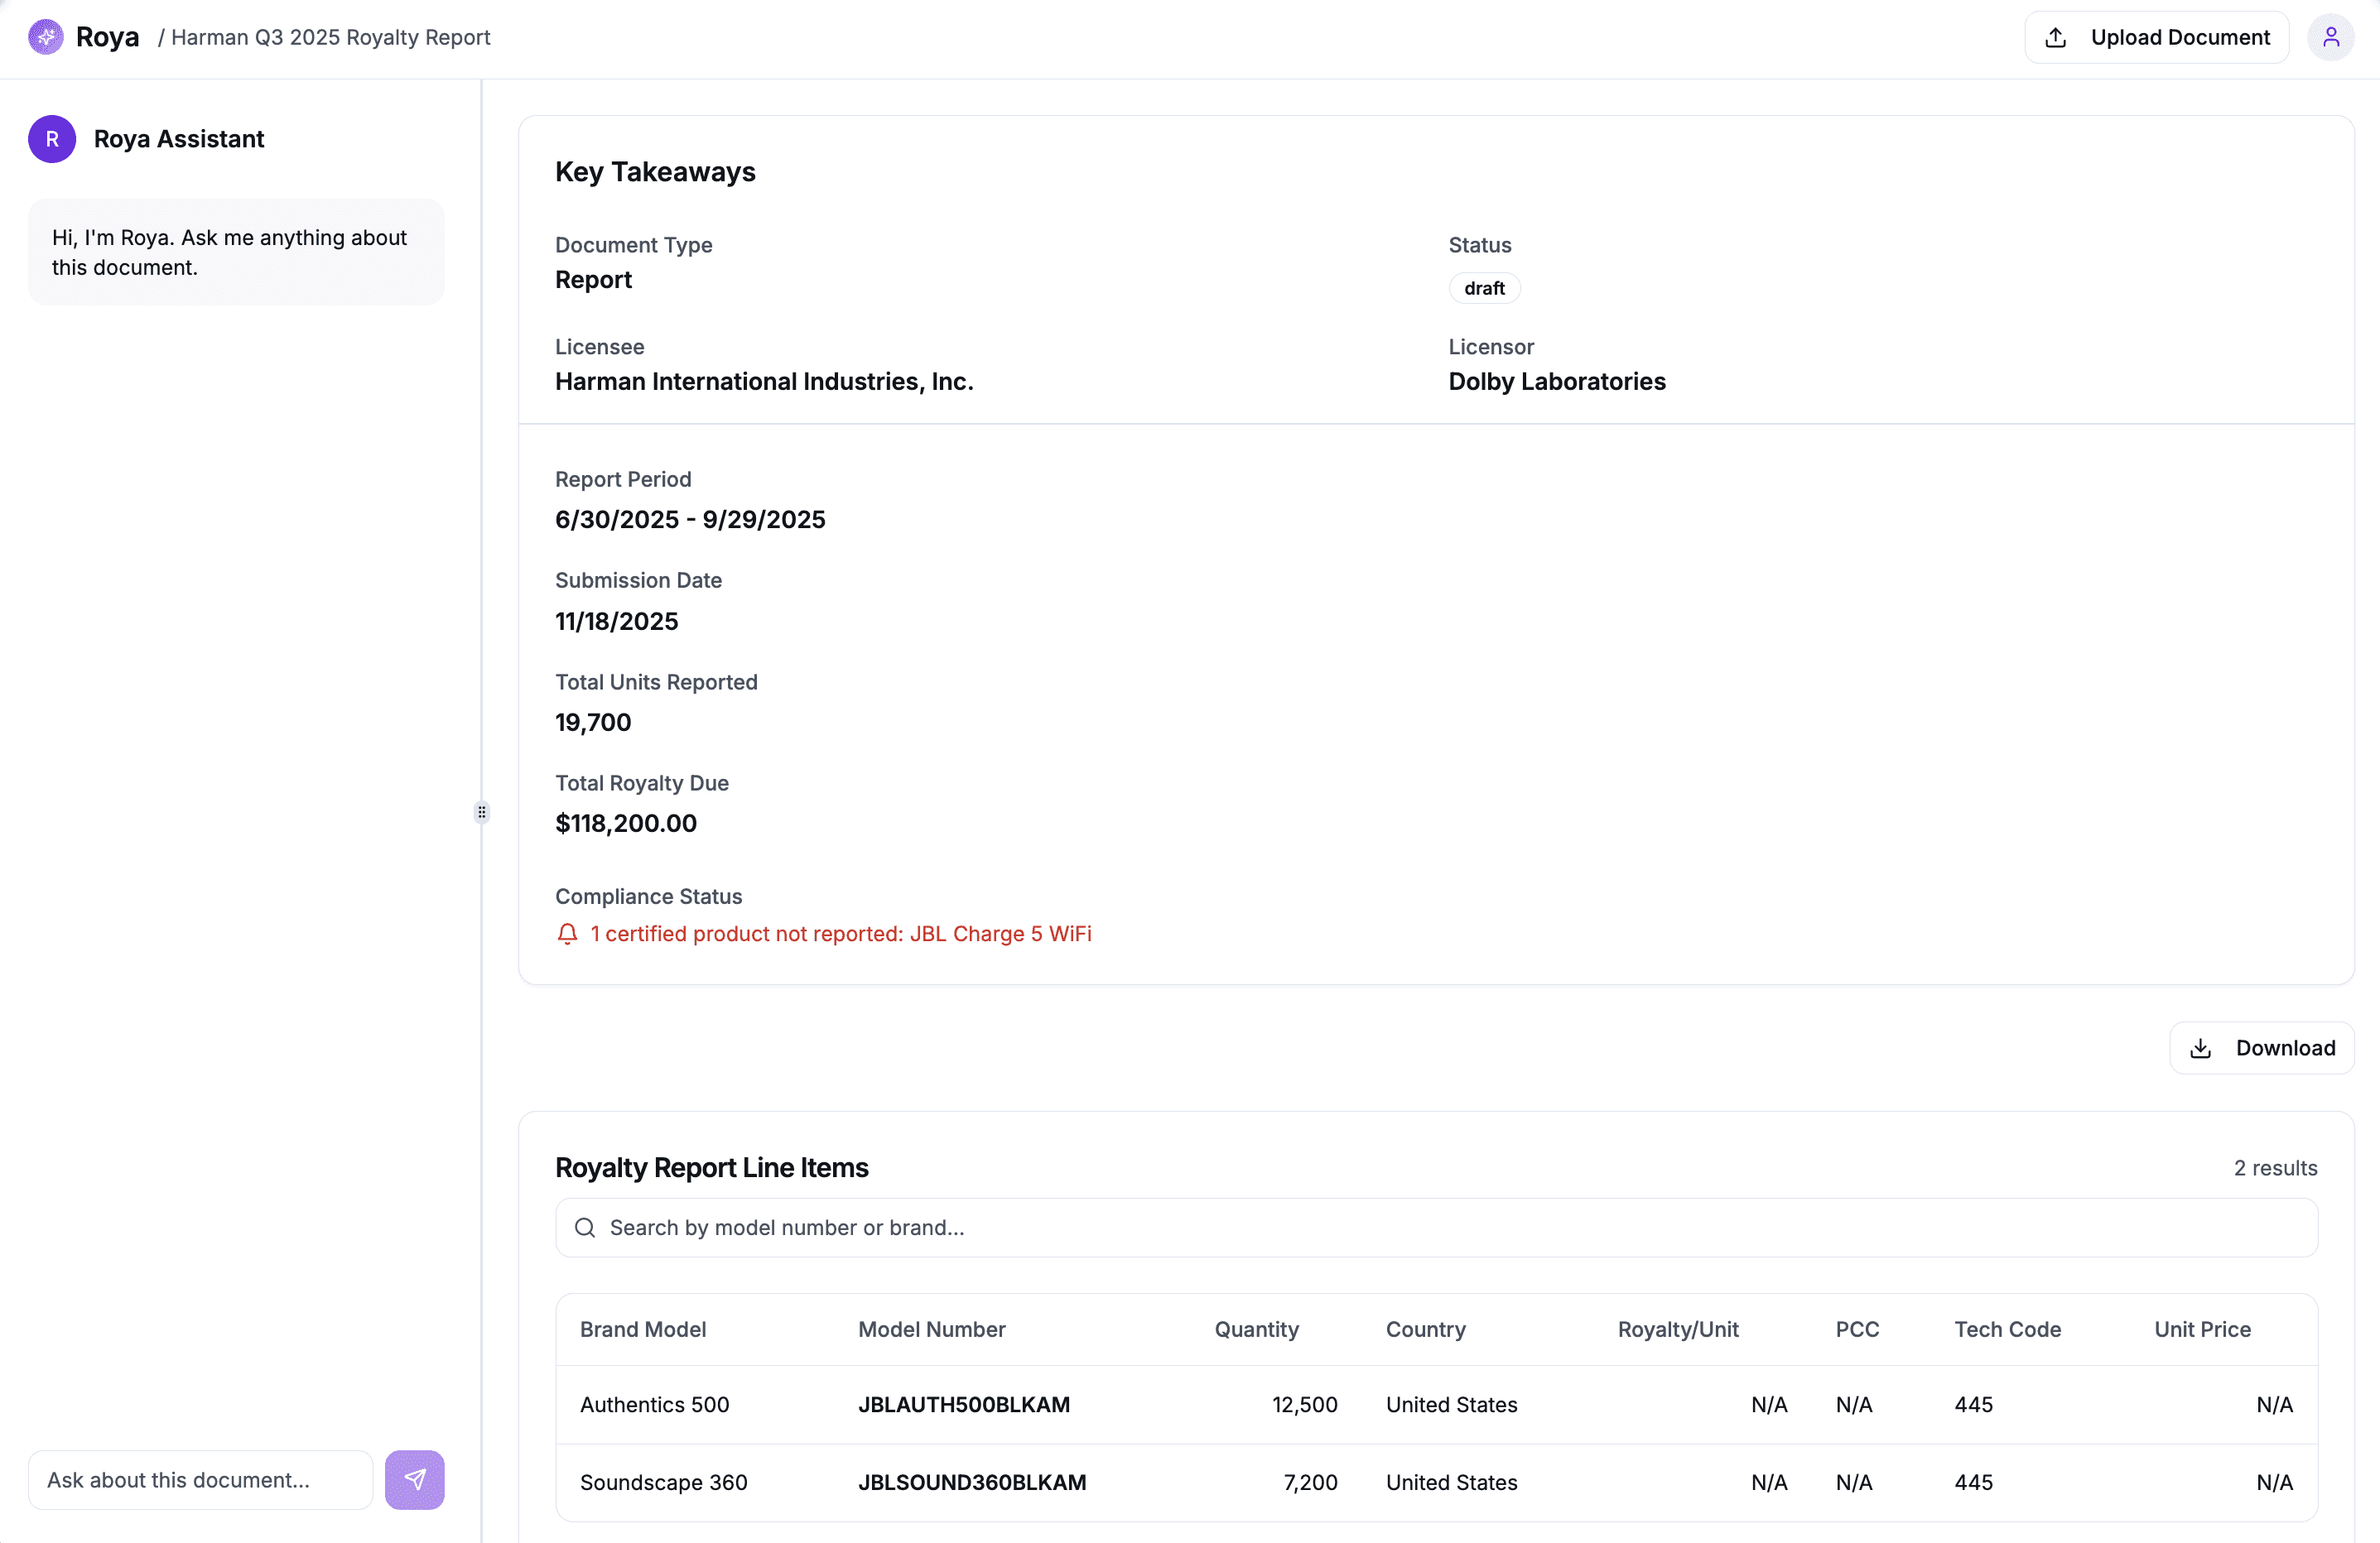Sort by Country column header
The image size is (2380, 1543).
click(1425, 1329)
